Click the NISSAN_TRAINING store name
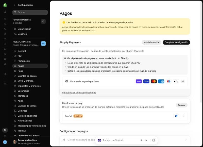This screenshot has width=203, height=147. coord(22,42)
